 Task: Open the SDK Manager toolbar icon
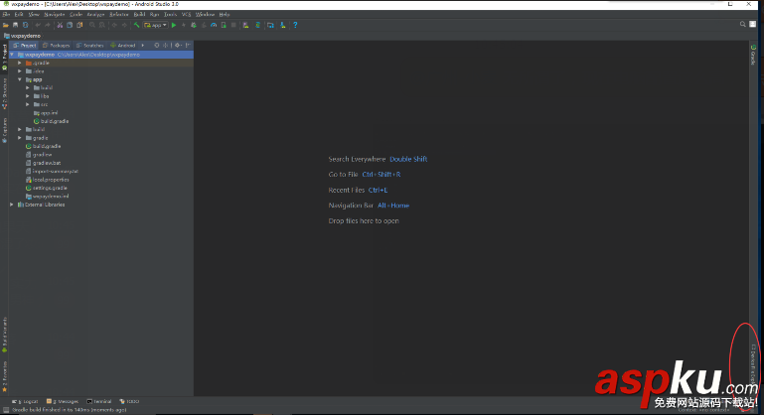click(x=283, y=25)
